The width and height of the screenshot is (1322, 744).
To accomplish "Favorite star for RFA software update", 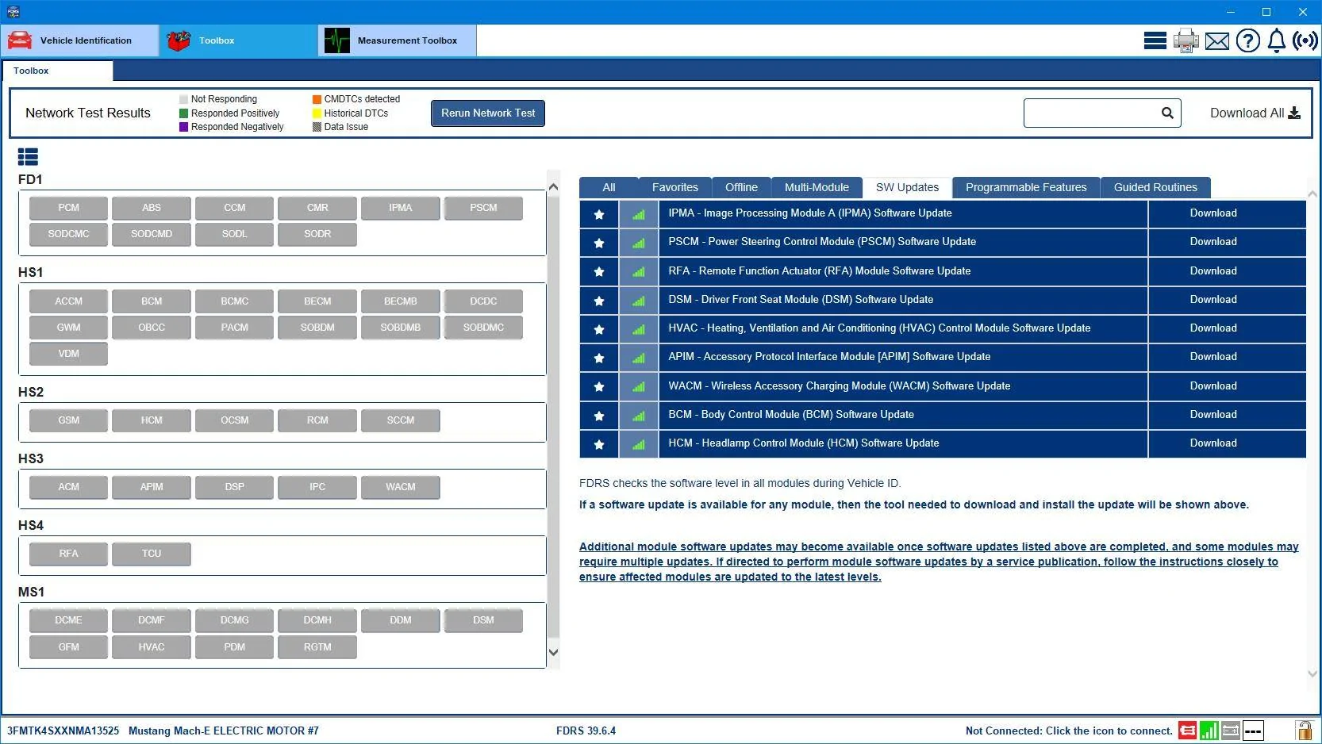I will [599, 271].
